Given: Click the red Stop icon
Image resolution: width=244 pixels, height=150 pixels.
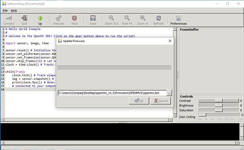Looking at the screenshot, I should point(74,18).
